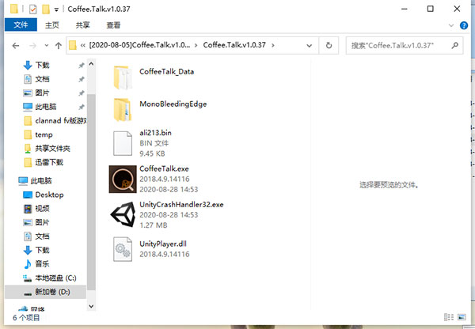Open the 共享文件夹 folder in sidebar
This screenshot has height=329, width=475.
click(x=53, y=149)
